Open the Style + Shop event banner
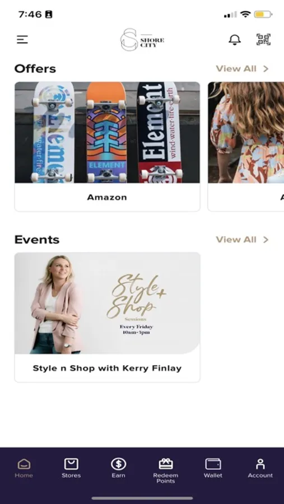This screenshot has height=504, width=284. (107, 303)
